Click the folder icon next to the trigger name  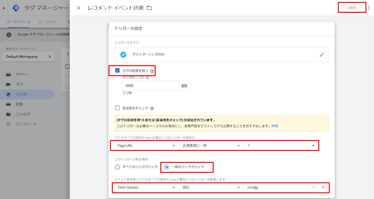(149, 8)
